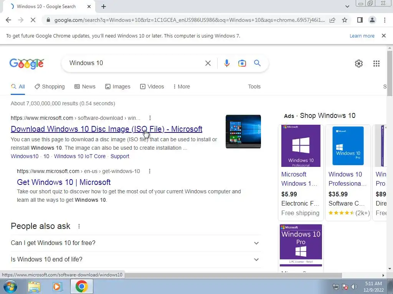The height and width of the screenshot is (294, 393).
Task: Open Windows Media Player from the taskbar
Action: click(57, 286)
